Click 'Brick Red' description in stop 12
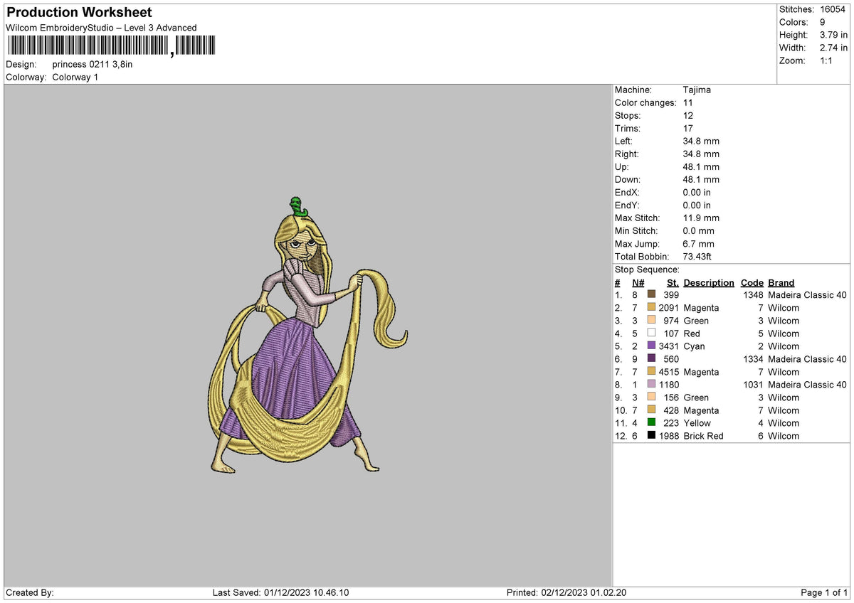This screenshot has height=603, width=854. pyautogui.click(x=704, y=436)
